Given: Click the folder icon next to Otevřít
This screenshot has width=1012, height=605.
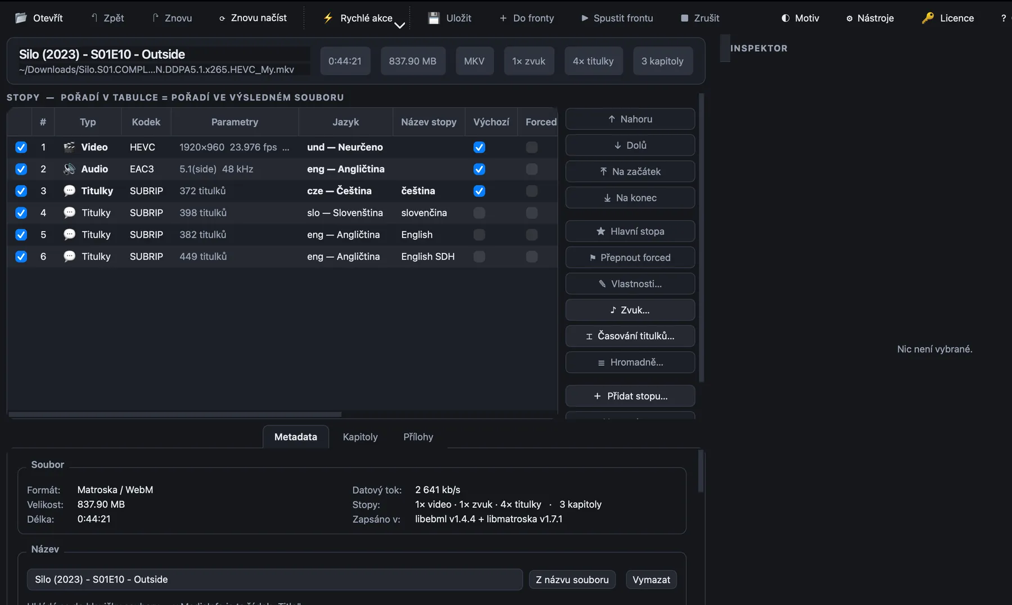Looking at the screenshot, I should [x=21, y=18].
